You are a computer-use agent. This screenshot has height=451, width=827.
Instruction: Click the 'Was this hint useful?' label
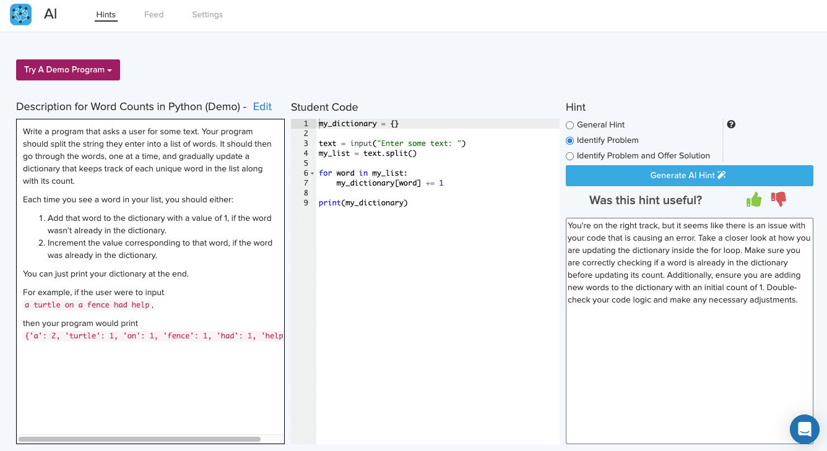coord(646,200)
